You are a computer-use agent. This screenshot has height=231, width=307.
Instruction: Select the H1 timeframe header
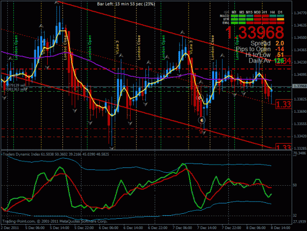click(x=265, y=12)
